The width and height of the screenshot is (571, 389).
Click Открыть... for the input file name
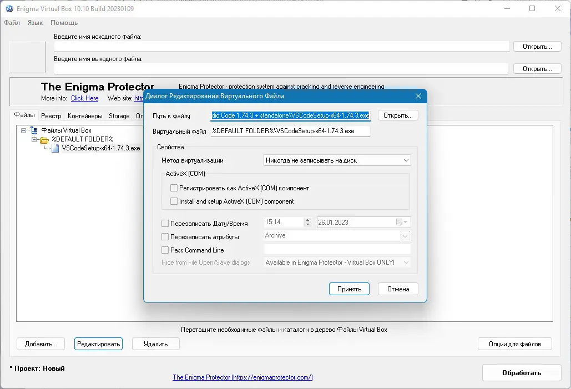tap(537, 47)
